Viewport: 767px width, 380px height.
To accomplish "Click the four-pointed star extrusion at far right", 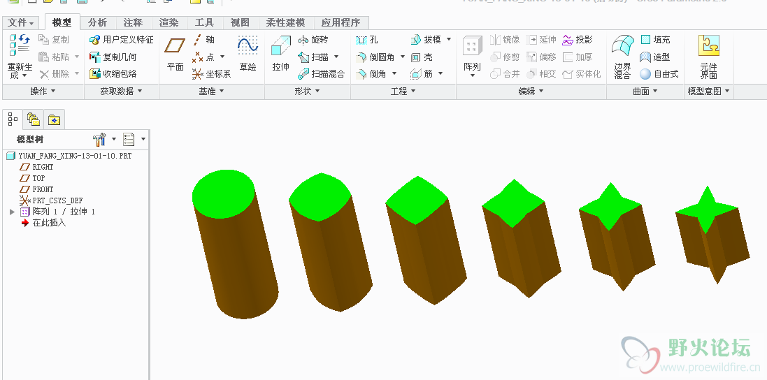I will click(x=712, y=235).
